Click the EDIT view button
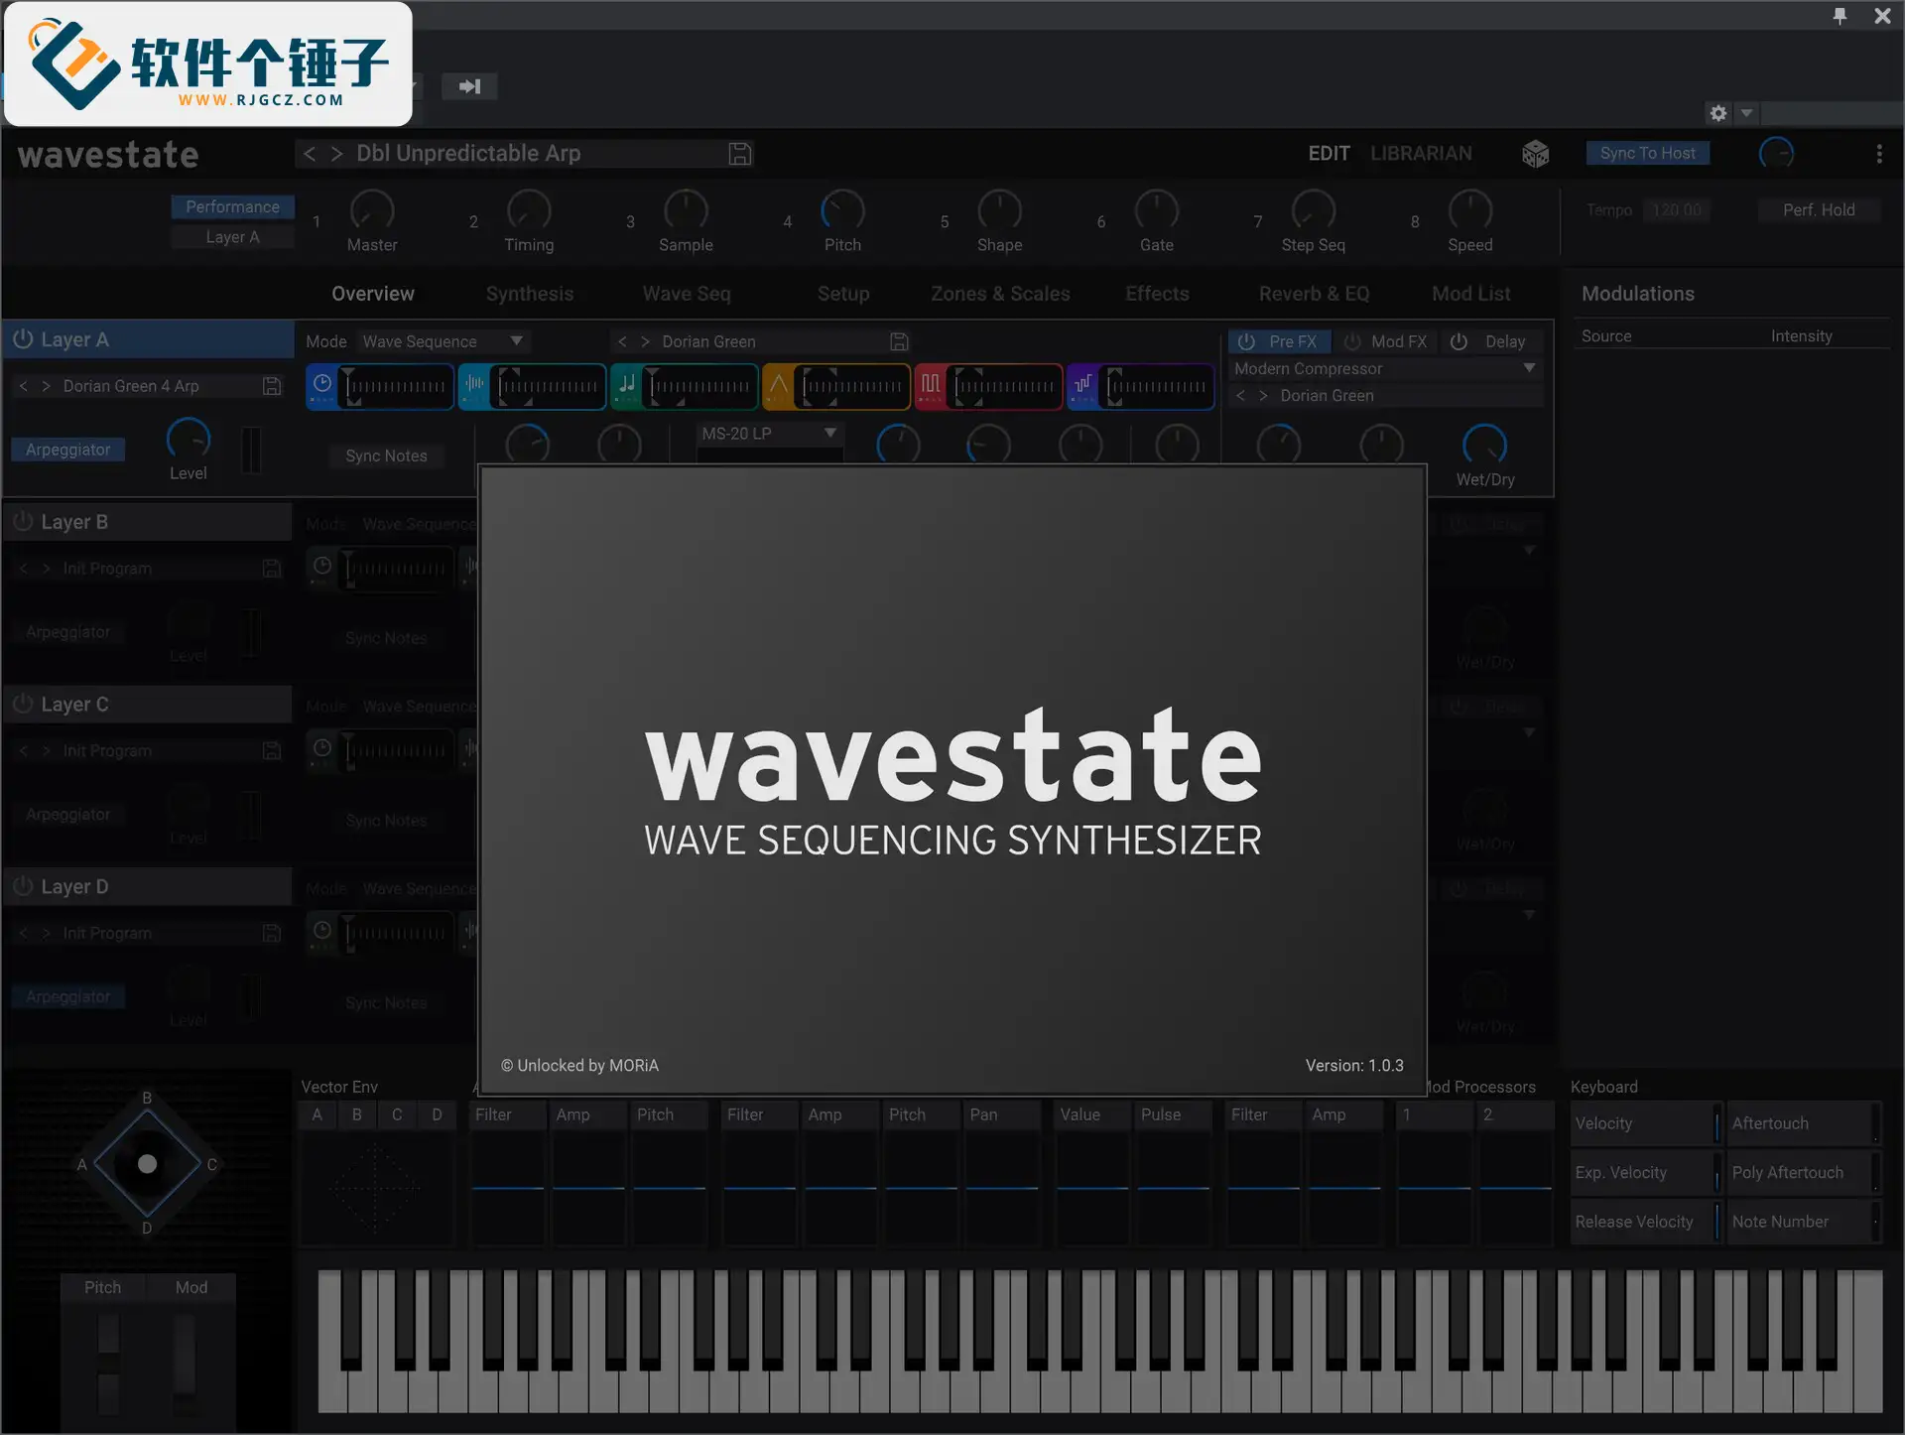 pos(1329,154)
